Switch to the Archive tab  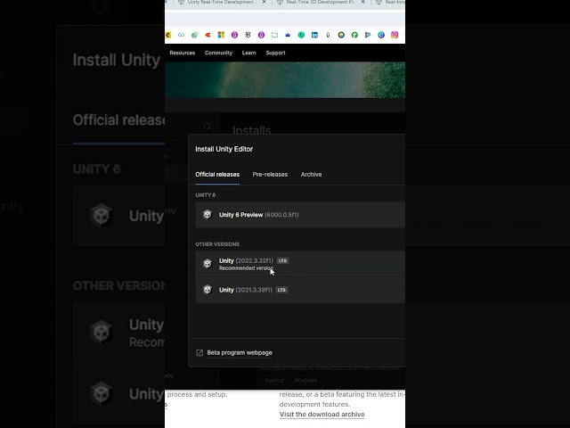[311, 175]
